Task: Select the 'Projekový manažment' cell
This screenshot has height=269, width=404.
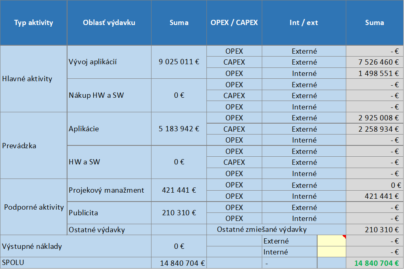Action: coord(109,190)
